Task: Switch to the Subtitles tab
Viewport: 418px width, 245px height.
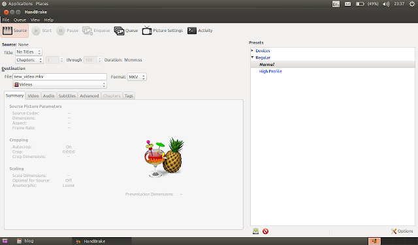Action: [67, 95]
